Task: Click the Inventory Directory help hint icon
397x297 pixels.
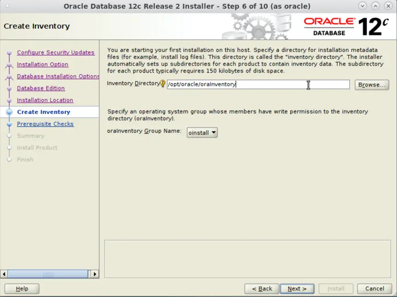Action: click(162, 83)
